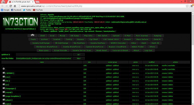Open the DB Dump menu button
This screenshot has width=194, height=105.
(75, 36)
